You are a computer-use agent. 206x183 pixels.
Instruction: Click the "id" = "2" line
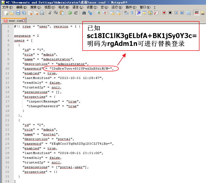(34, 125)
